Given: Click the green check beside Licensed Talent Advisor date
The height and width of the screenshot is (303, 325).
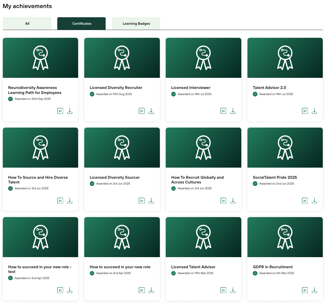Looking at the screenshot, I should point(173,273).
